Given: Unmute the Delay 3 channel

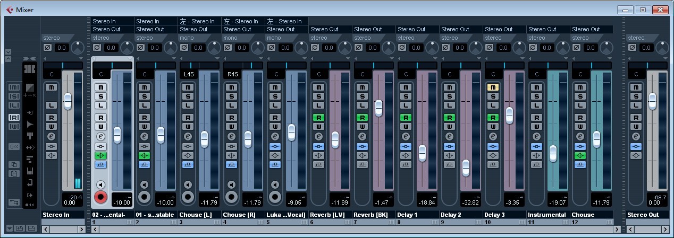Looking at the screenshot, I should tap(492, 87).
